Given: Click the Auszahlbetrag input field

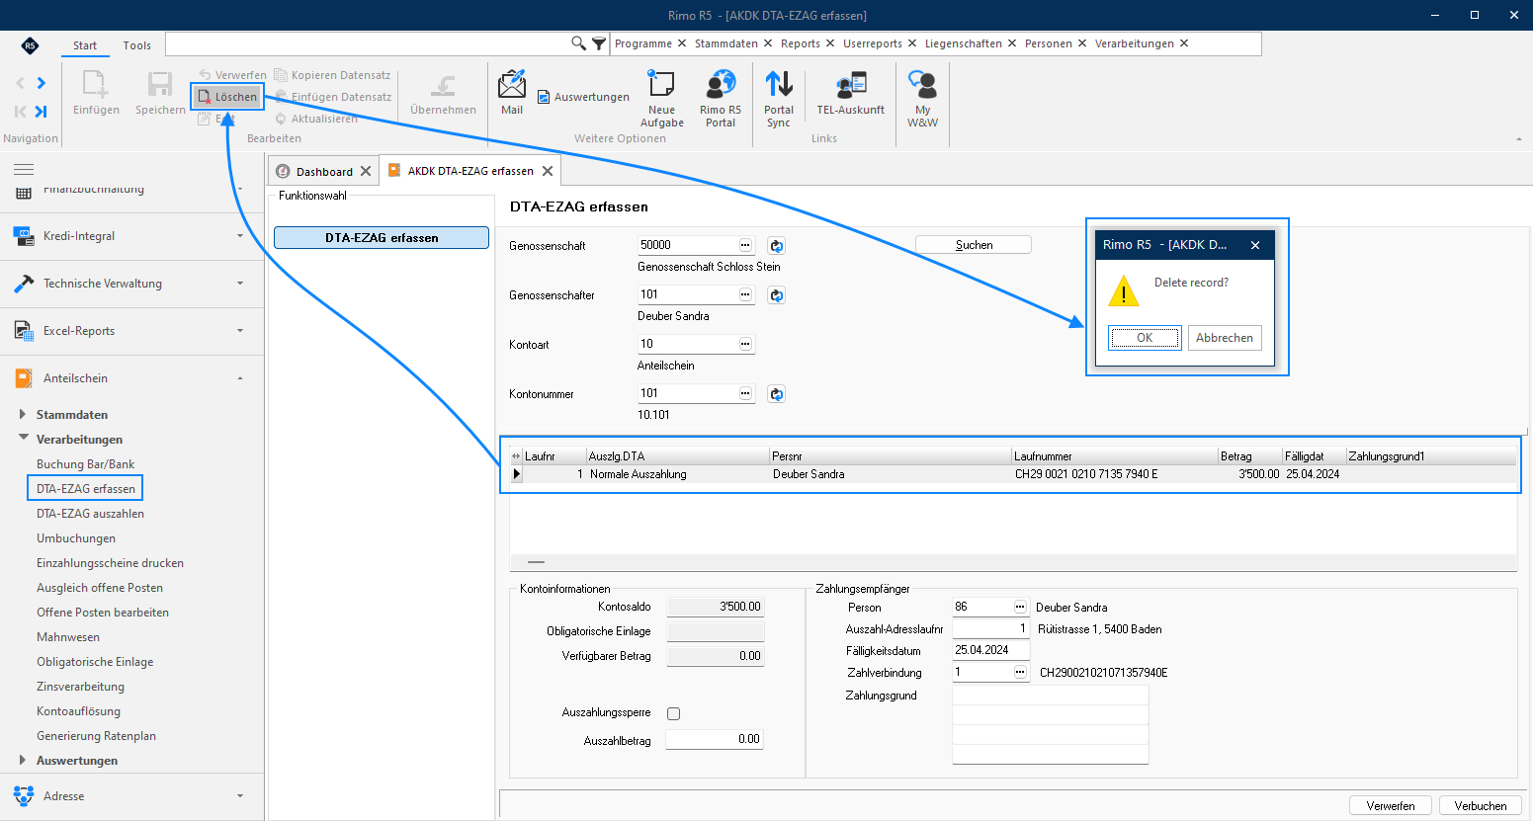Looking at the screenshot, I should [715, 739].
